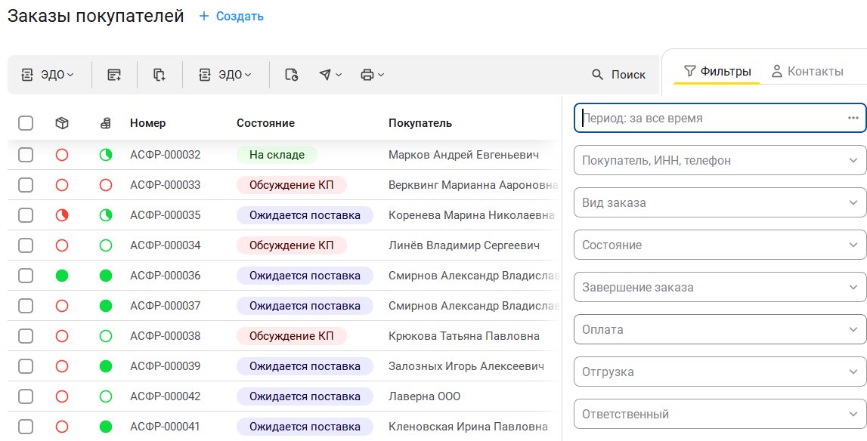Image resolution: width=867 pixels, height=441 pixels.
Task: Click the Поиск search button
Action: click(619, 75)
